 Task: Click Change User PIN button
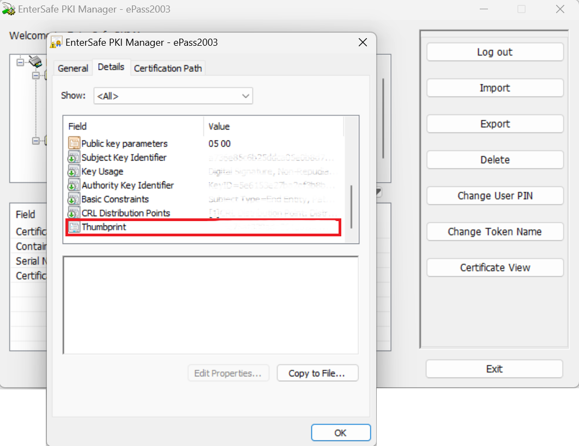(x=495, y=195)
